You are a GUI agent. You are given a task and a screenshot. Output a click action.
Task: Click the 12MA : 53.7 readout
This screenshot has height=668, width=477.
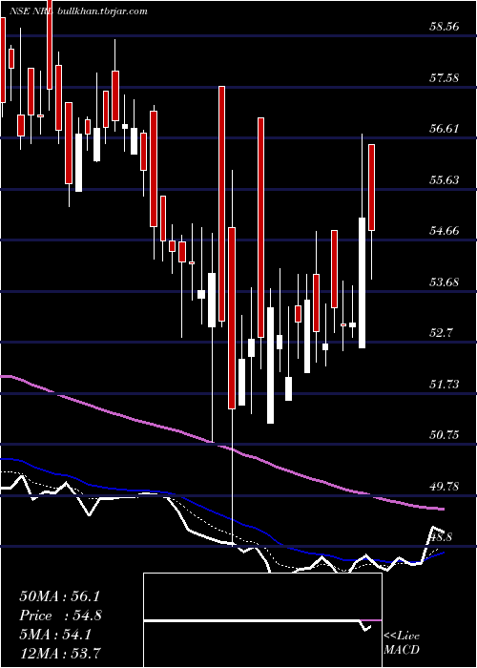61,653
